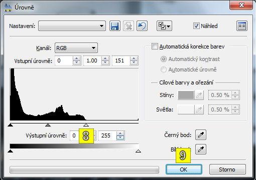
Task: Click the gamma input field showing 1.00
Action: (x=92, y=60)
